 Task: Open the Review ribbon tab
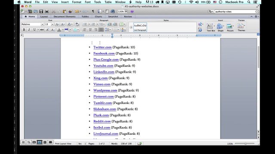pyautogui.click(x=128, y=17)
